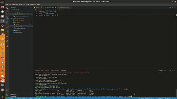Open the Selection menu

coord(15,5)
